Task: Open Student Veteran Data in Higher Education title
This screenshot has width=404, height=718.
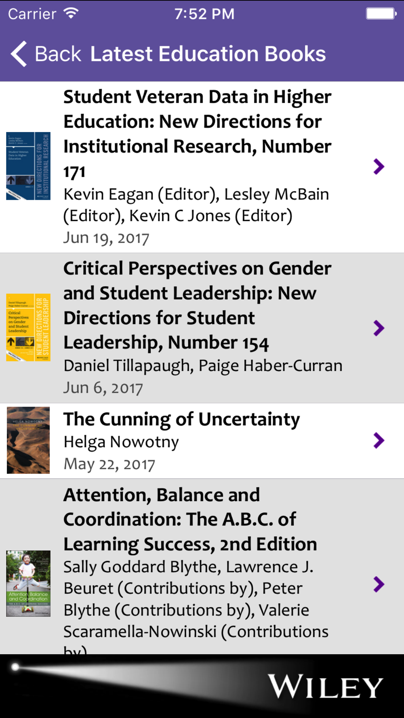Action: click(x=198, y=134)
